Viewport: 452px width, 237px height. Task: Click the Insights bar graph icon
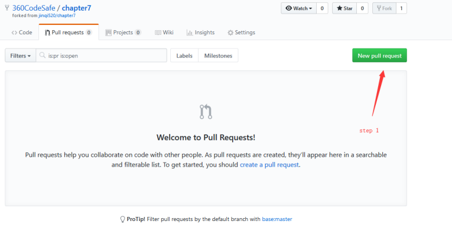point(190,33)
